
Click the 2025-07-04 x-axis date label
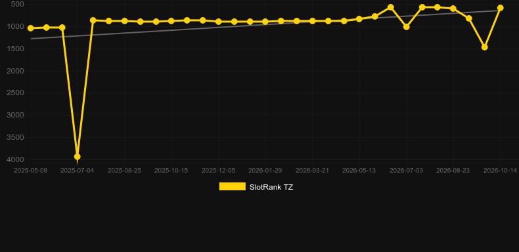77,171
